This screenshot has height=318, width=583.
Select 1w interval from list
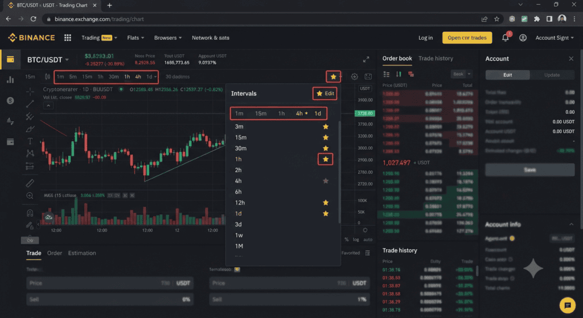[x=239, y=235]
